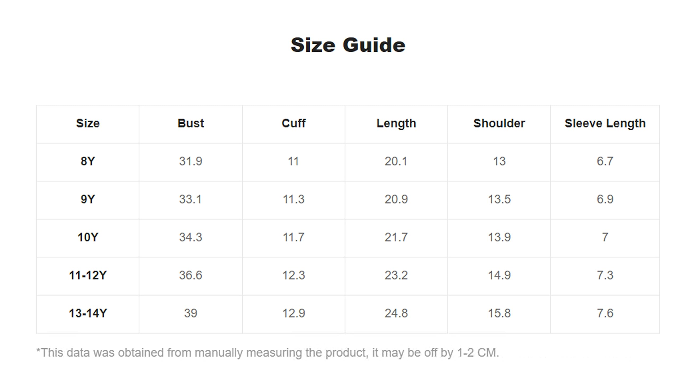The width and height of the screenshot is (678, 372).
Task: Click the Size column header
Action: (x=88, y=123)
